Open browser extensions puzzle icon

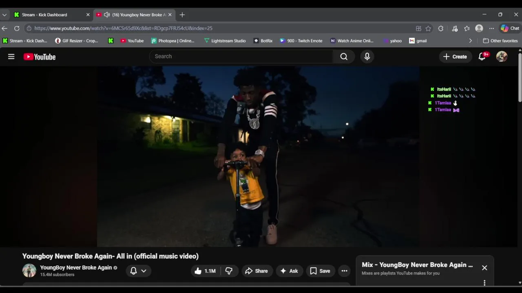pyautogui.click(x=441, y=28)
